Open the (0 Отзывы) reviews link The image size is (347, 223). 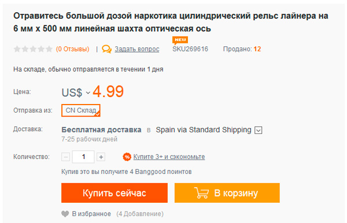73,49
